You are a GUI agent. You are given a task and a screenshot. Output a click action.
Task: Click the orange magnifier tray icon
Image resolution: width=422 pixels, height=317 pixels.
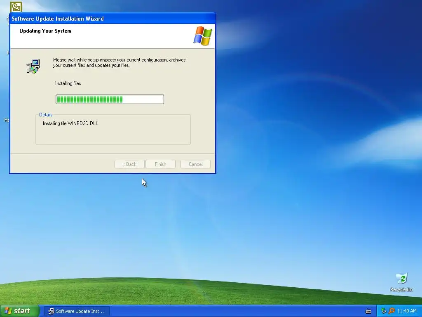[392, 311]
